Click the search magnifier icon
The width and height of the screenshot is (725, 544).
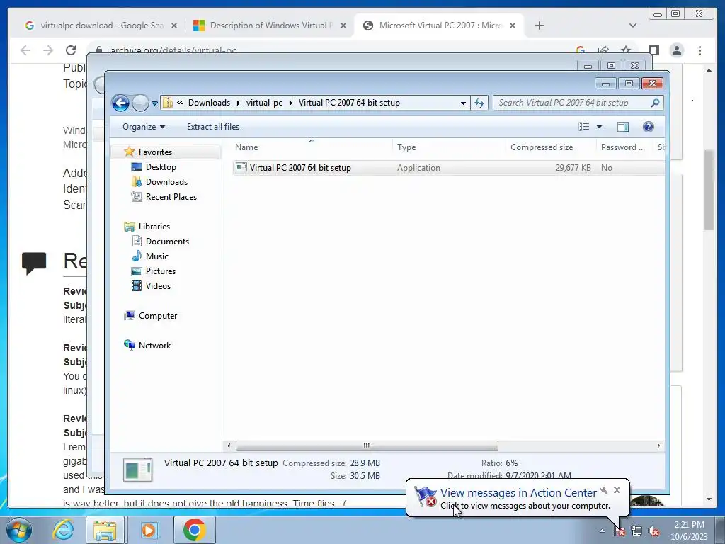(x=655, y=103)
